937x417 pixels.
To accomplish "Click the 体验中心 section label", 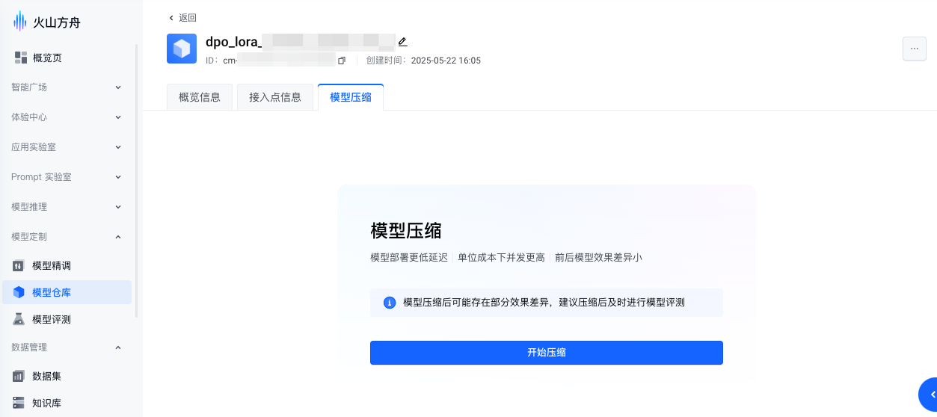I will tap(29, 117).
